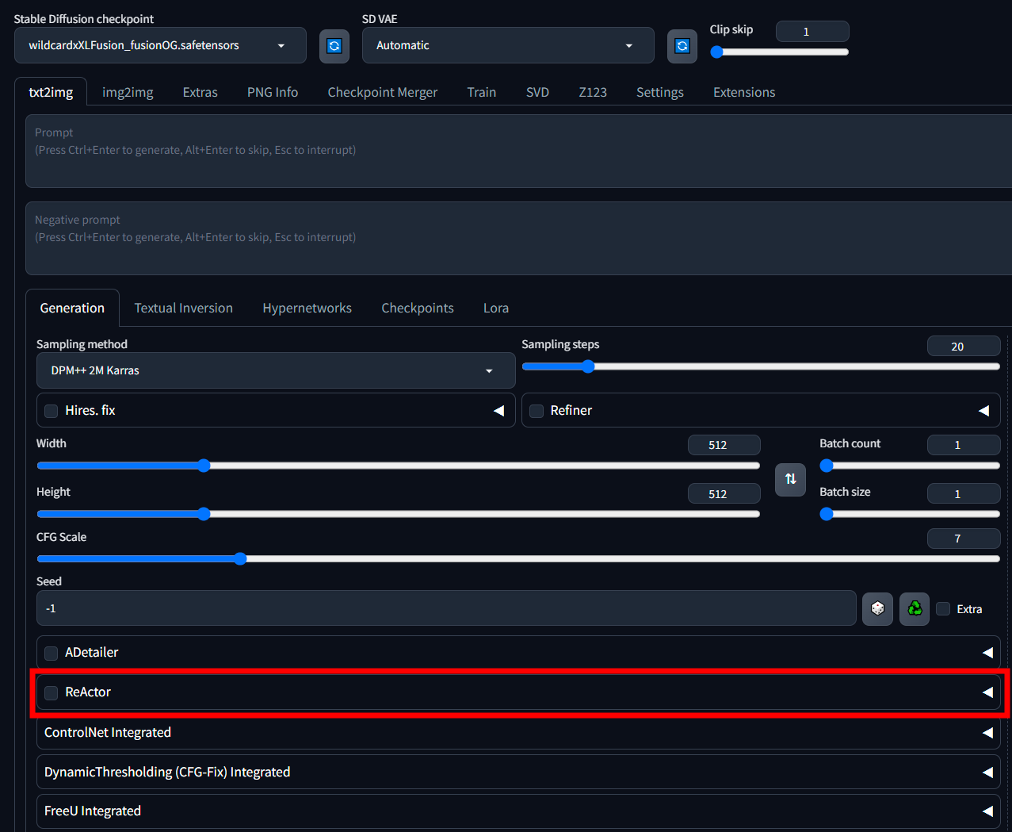Expand the ADetailer panel arrow
The image size is (1012, 832).
coord(987,652)
